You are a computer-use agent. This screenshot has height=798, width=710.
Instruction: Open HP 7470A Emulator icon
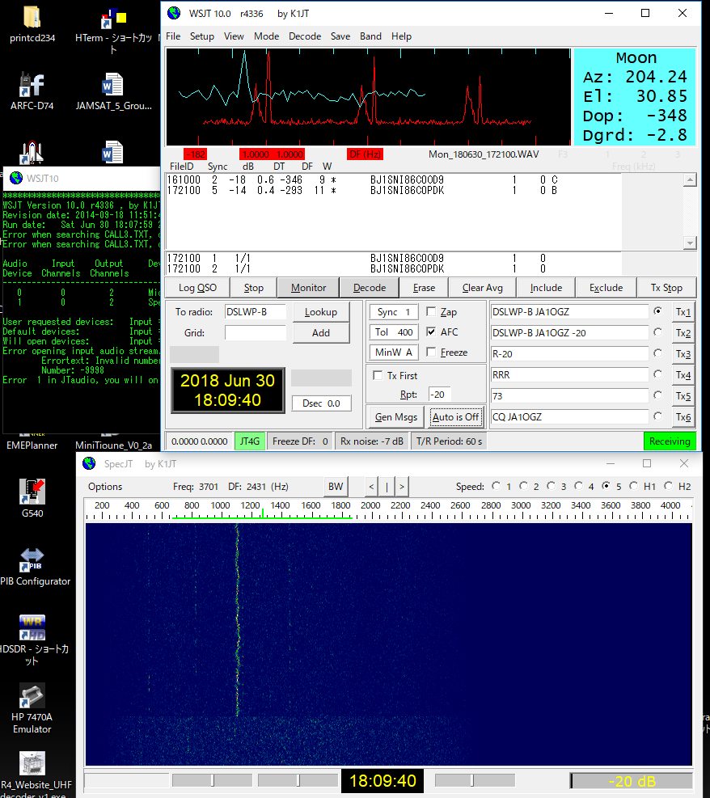[32, 695]
